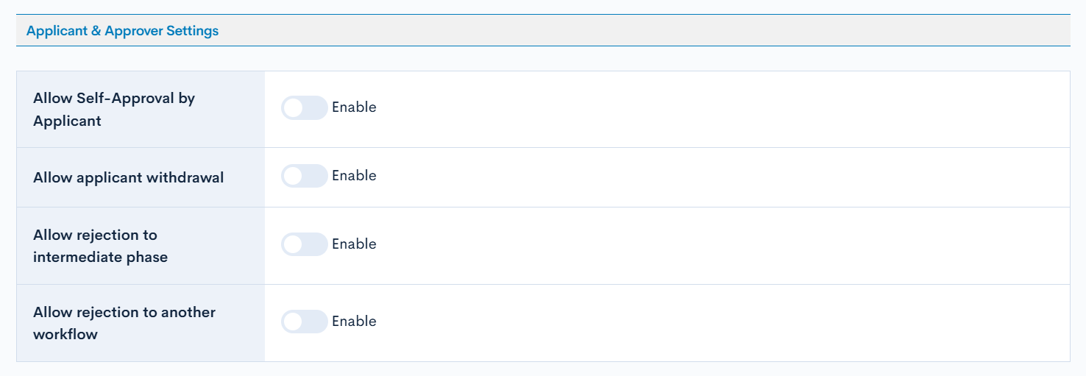1086x376 pixels.
Task: Click the white knob of the withdrawal switch
Action: (294, 176)
